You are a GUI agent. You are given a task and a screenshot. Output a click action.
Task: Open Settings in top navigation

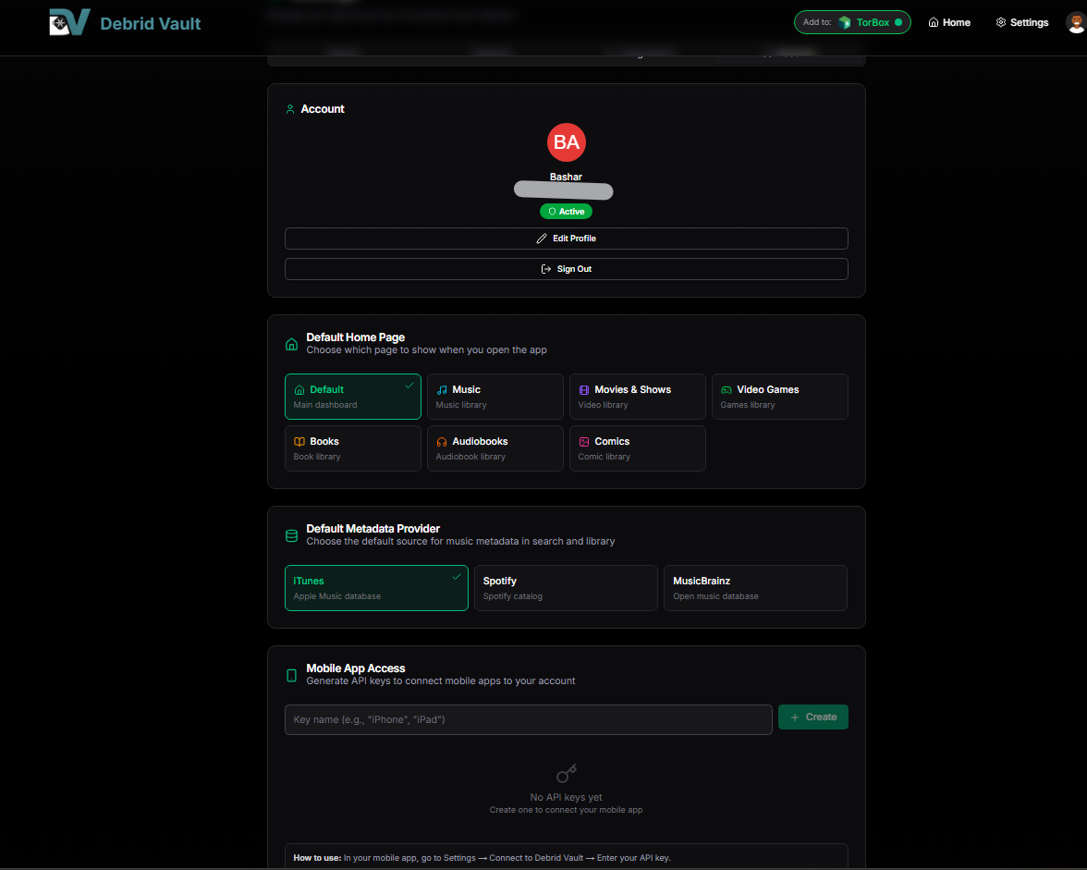tap(1021, 23)
